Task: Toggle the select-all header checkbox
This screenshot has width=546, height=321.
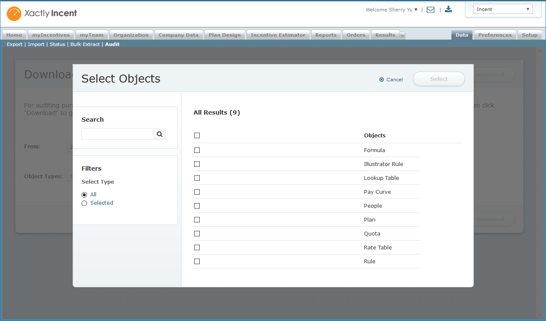Action: point(197,136)
